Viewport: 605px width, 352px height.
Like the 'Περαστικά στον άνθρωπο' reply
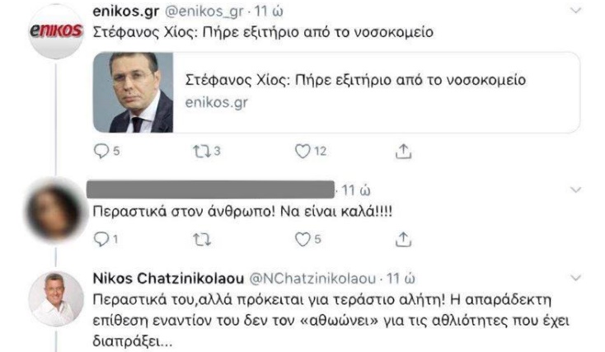point(302,239)
